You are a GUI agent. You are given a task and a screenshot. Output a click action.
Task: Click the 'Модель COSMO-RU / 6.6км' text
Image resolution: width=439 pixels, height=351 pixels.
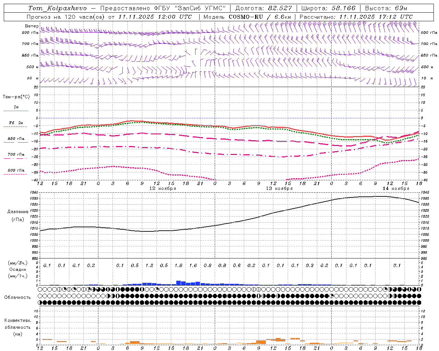click(x=247, y=17)
